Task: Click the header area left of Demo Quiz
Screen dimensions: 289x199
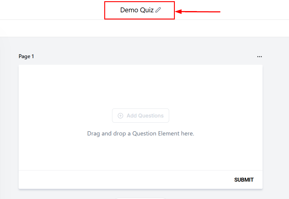Action: [x=51, y=10]
